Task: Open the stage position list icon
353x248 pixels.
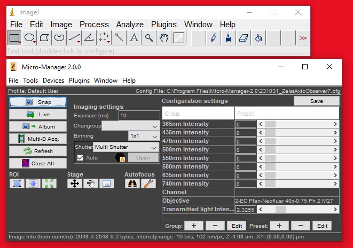Action: pos(106,183)
